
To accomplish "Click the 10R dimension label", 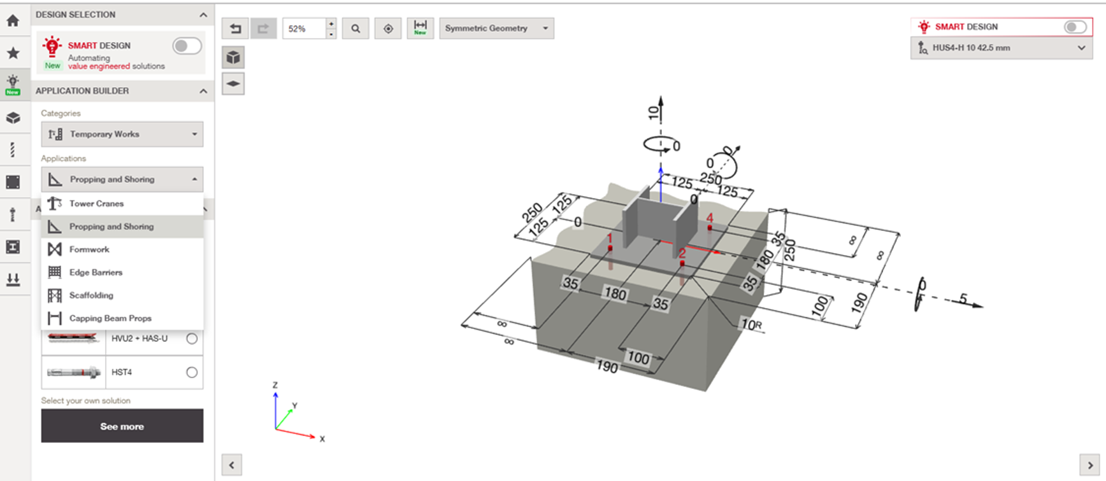I will [x=751, y=324].
